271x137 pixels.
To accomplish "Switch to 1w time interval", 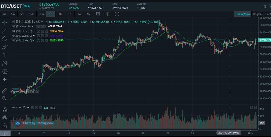I will 79,14.
